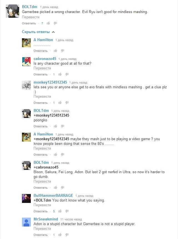Click cabronazo45's Zoidberg avatar thumbnail
178x239 pixels.
(x=26, y=62)
